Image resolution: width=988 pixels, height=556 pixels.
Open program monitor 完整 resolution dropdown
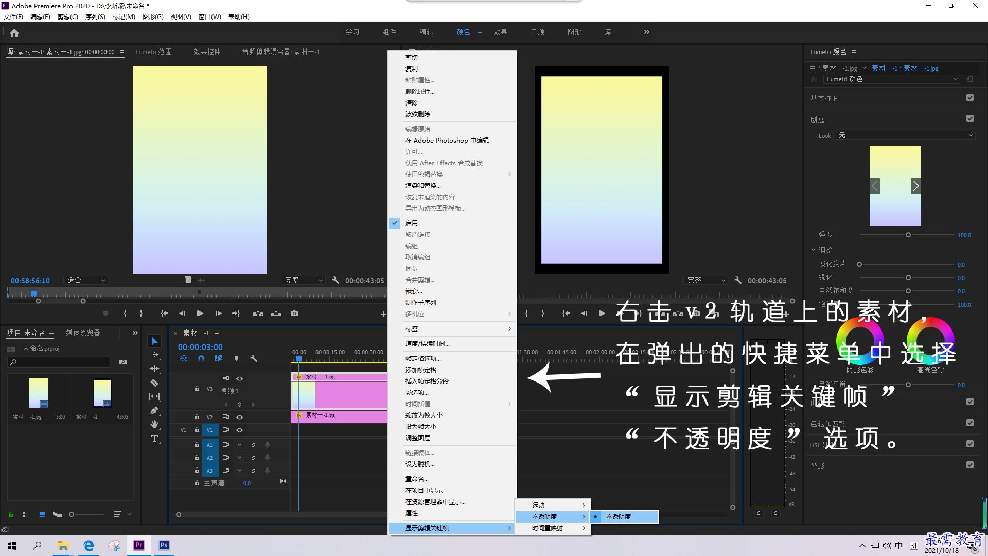click(x=707, y=281)
